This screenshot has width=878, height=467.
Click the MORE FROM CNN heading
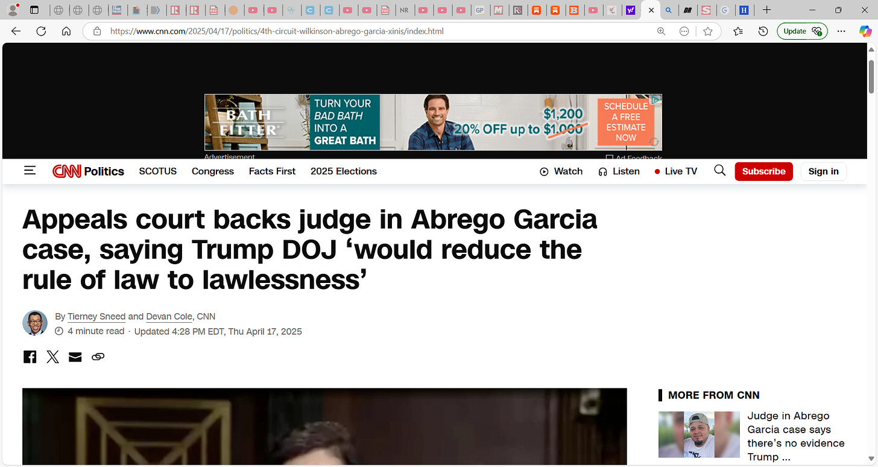pos(714,395)
